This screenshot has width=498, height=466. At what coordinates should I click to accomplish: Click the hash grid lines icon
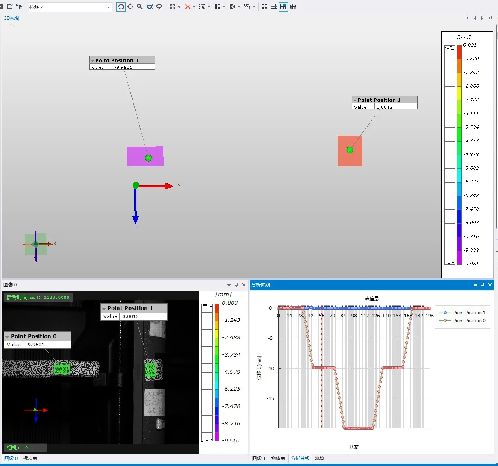coord(274,7)
